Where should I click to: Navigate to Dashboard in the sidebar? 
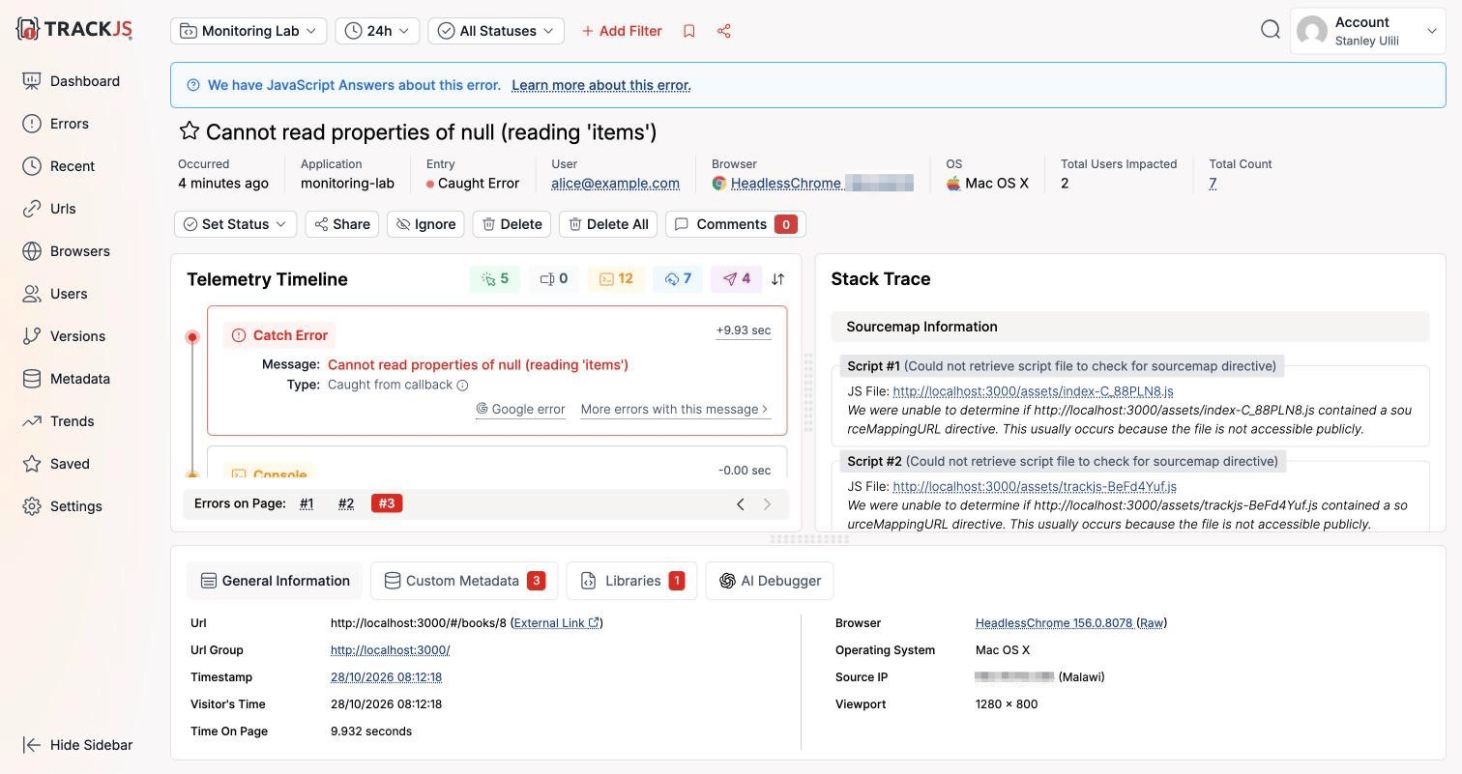(72, 81)
